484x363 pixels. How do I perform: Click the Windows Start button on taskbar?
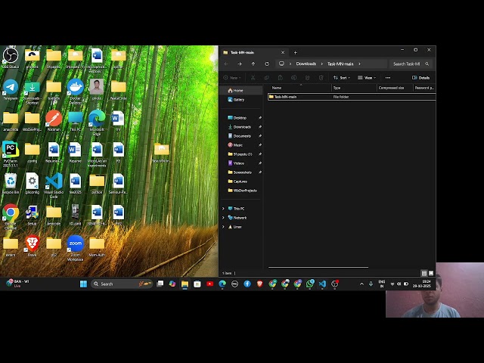tap(84, 284)
